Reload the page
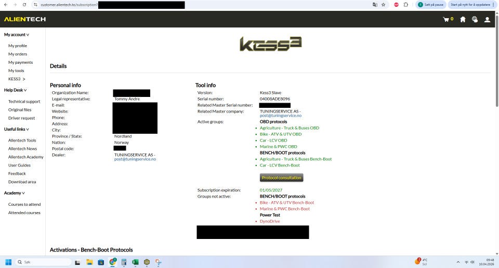499x268 pixels. pyautogui.click(x=24, y=5)
